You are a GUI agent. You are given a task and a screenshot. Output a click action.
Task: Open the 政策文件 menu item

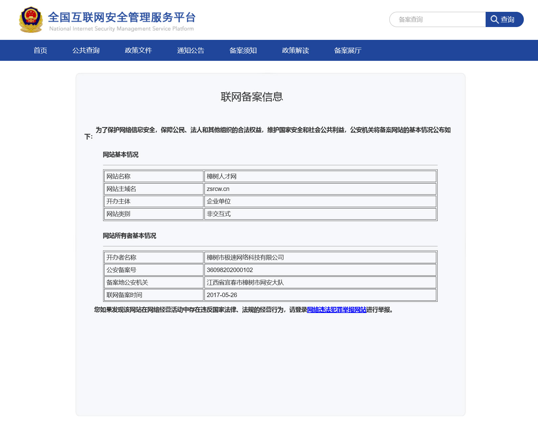(x=138, y=50)
